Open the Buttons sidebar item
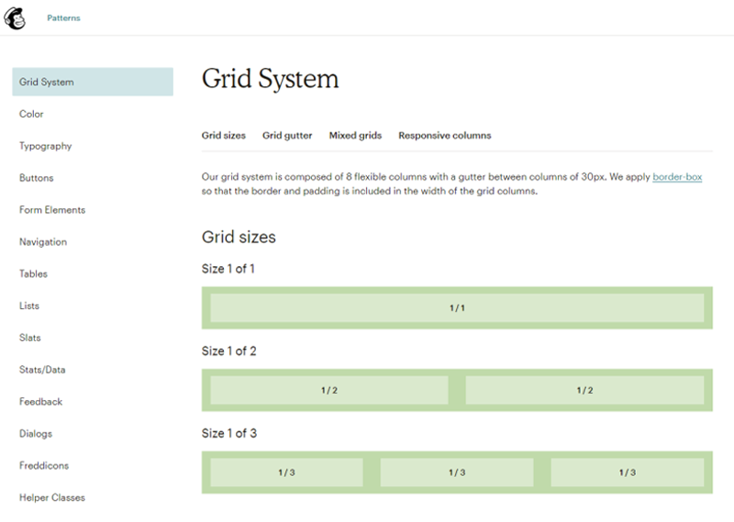Image resolution: width=734 pixels, height=522 pixels. pos(37,178)
